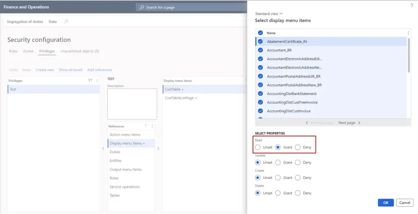Uncheck Accountant_BR row checkmark
Image resolution: width=418 pixels, height=214 pixels.
(x=260, y=50)
